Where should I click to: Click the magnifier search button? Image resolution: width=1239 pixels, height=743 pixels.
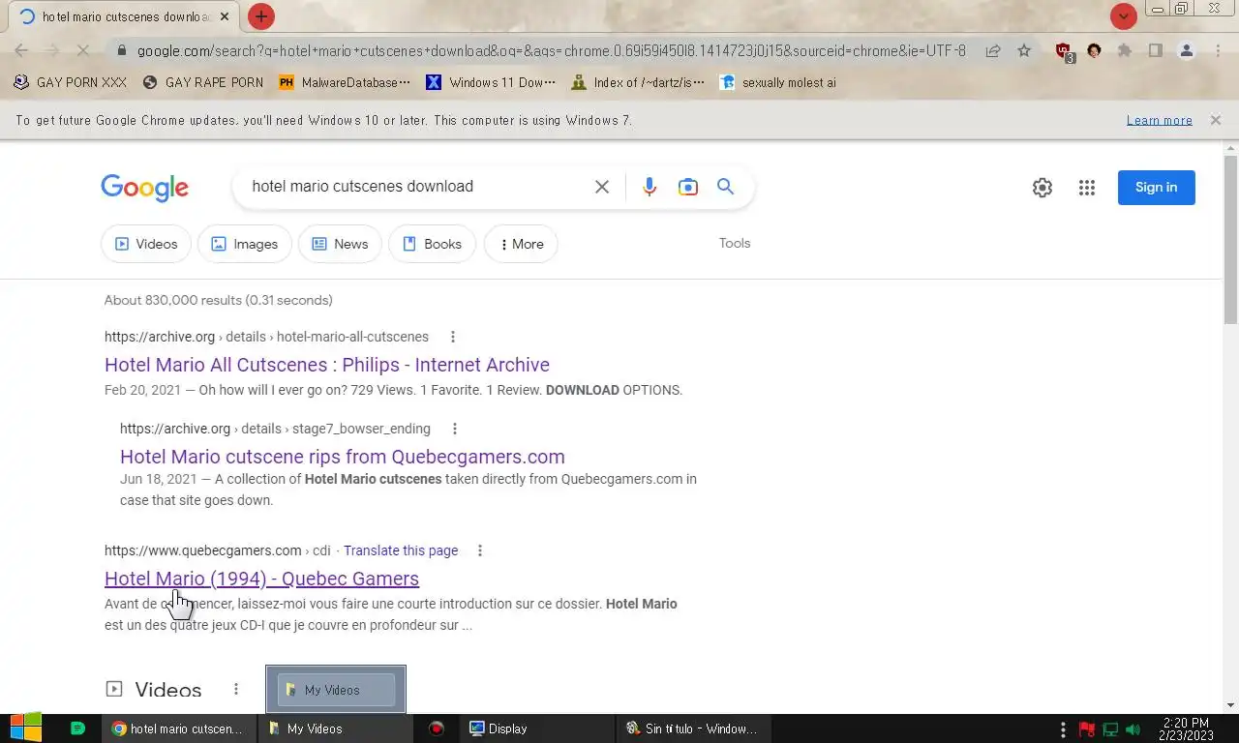725,187
